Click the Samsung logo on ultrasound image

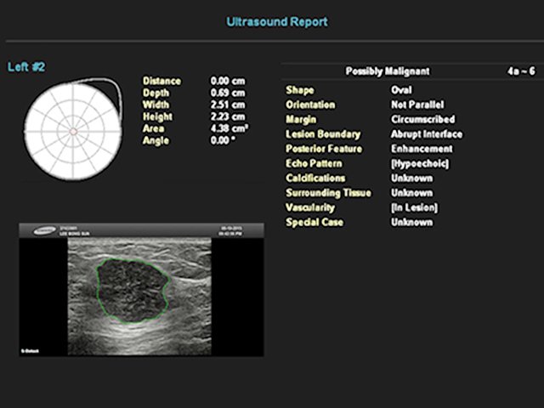click(x=45, y=230)
